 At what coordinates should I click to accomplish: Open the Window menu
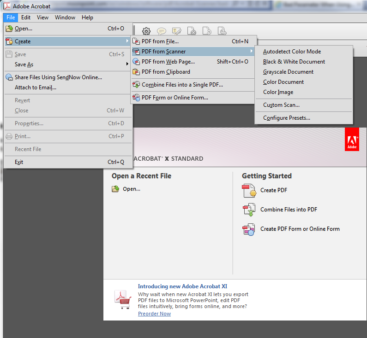pos(65,17)
